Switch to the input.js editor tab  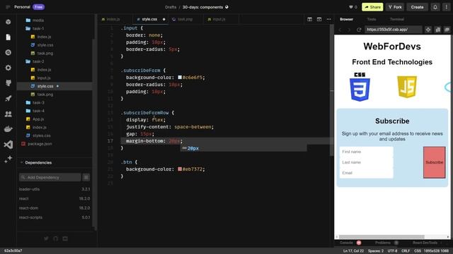click(219, 19)
